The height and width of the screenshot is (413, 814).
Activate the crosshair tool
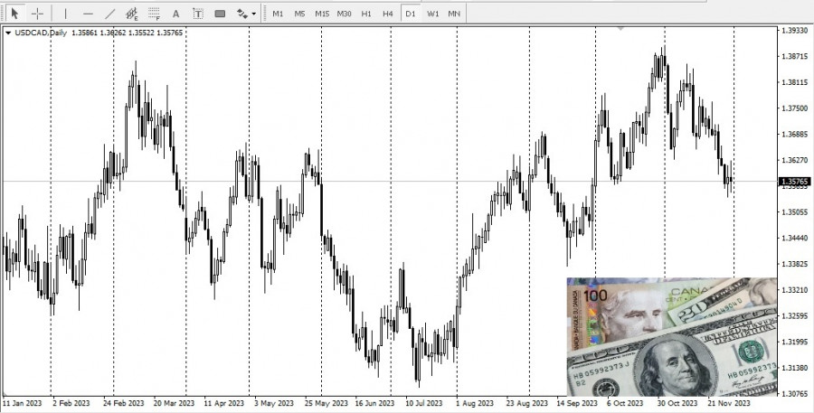[x=37, y=14]
